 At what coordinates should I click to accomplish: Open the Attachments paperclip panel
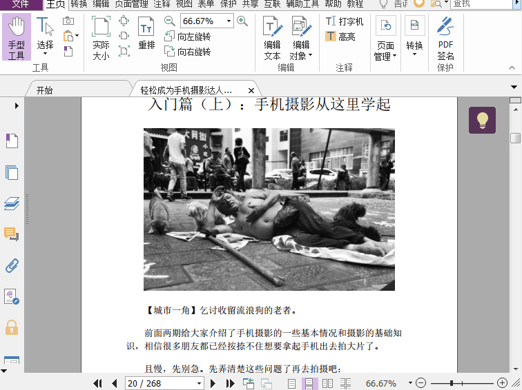(12, 266)
